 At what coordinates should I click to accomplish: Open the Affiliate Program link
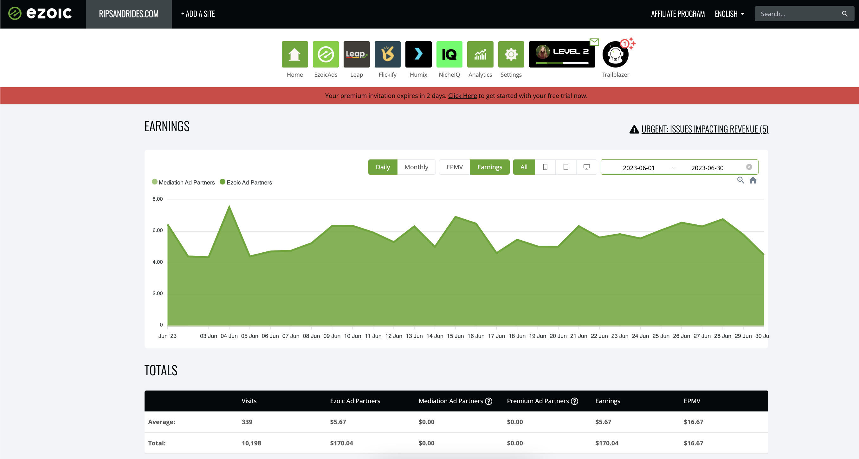tap(678, 14)
